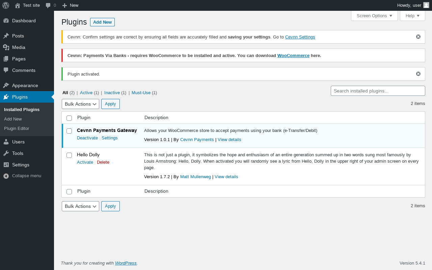Open Tools via its wrench icon
Viewport: 432px width, 270px height.
click(6, 153)
